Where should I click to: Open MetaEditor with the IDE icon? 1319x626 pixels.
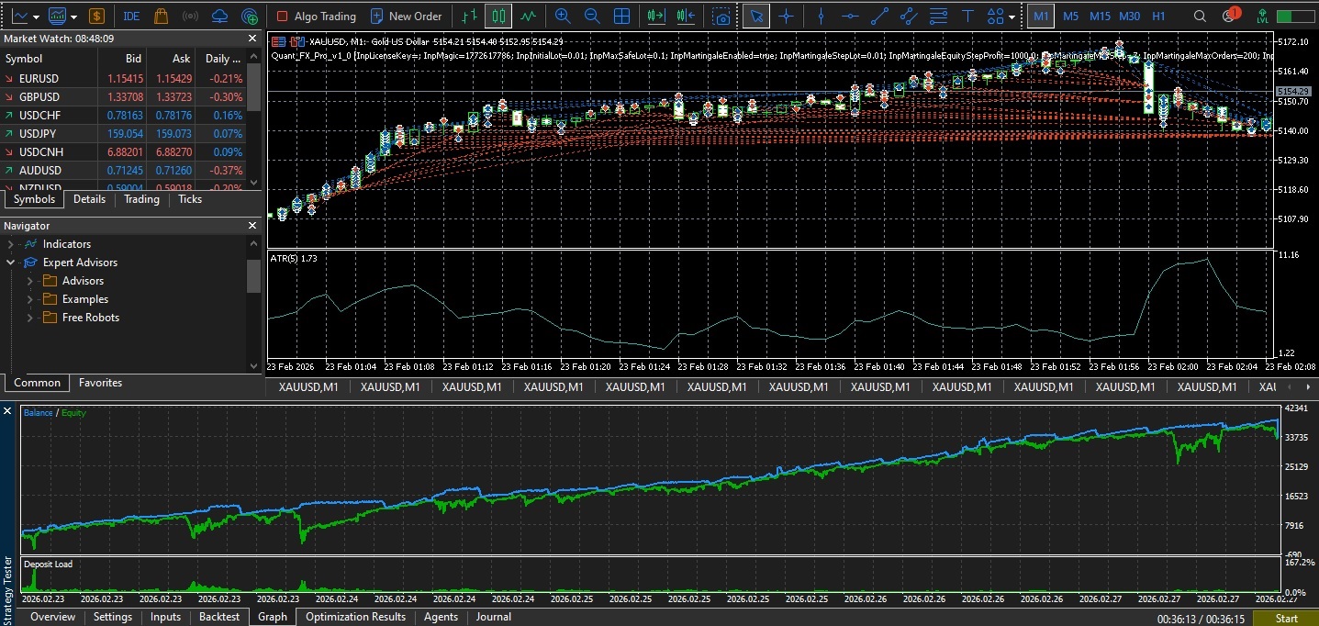(130, 16)
